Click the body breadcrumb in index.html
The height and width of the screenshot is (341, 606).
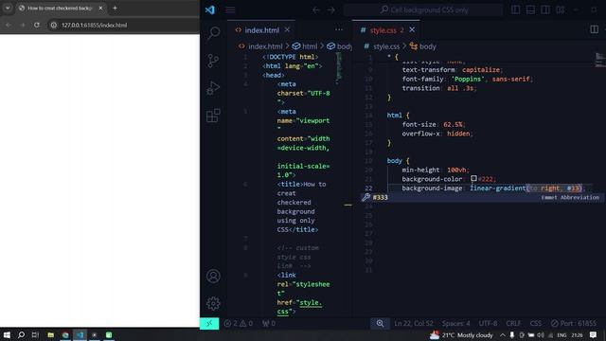coord(340,46)
